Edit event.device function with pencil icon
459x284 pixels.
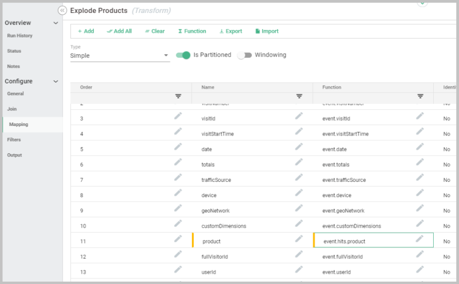point(420,193)
